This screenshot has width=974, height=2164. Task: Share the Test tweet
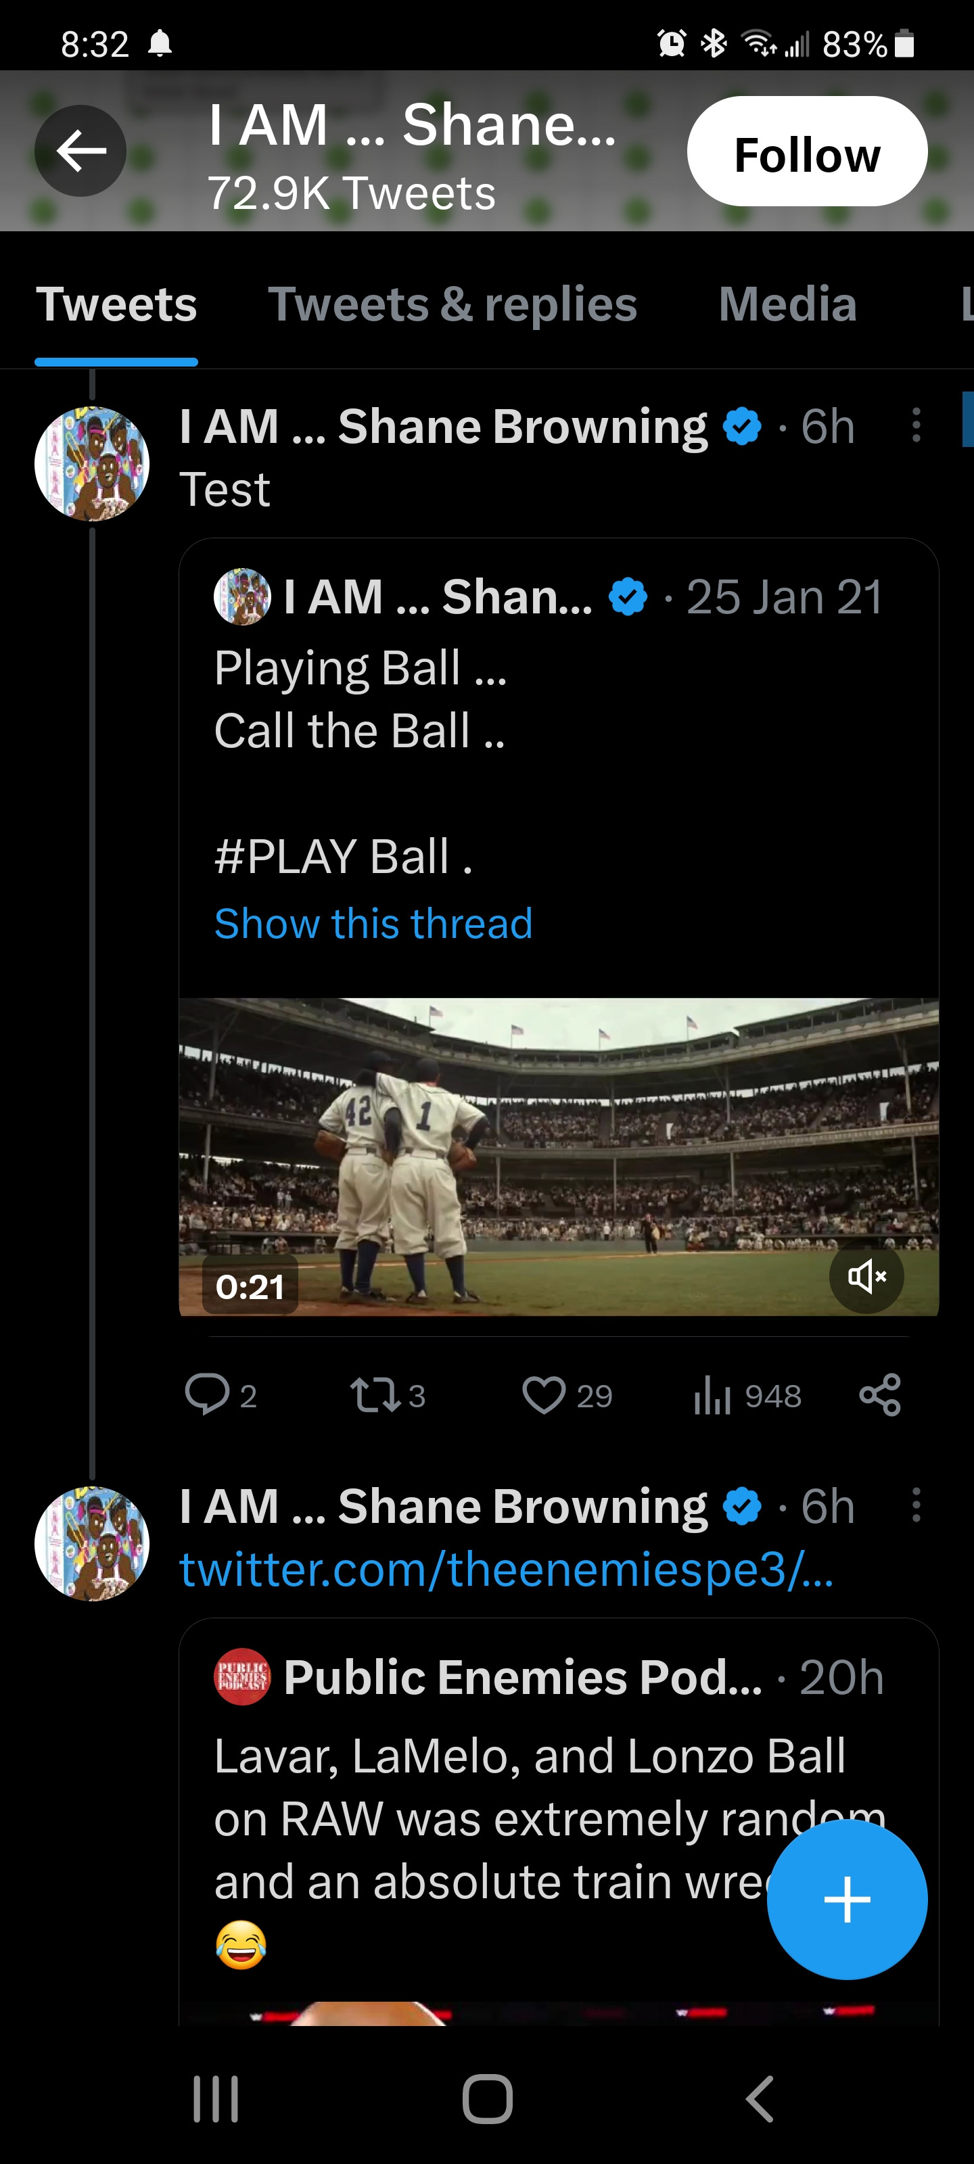880,1394
